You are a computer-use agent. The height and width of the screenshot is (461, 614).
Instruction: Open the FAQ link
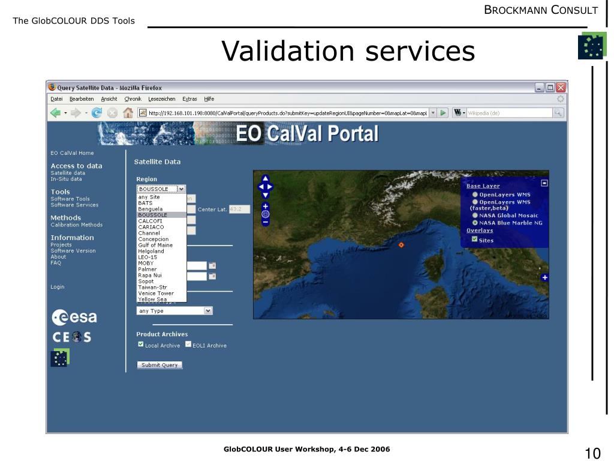point(56,263)
